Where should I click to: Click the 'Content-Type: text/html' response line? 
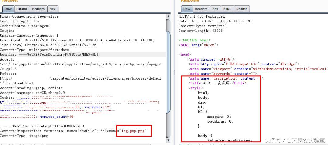(203, 26)
